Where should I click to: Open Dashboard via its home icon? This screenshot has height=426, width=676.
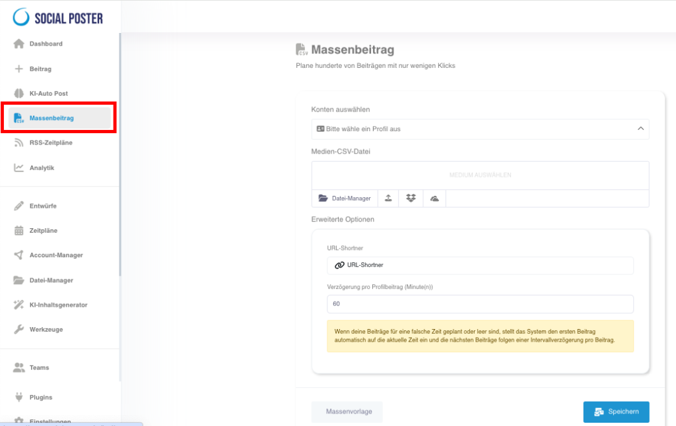click(18, 44)
